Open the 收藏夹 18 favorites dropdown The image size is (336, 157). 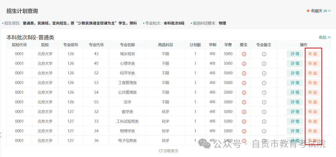[319, 11]
